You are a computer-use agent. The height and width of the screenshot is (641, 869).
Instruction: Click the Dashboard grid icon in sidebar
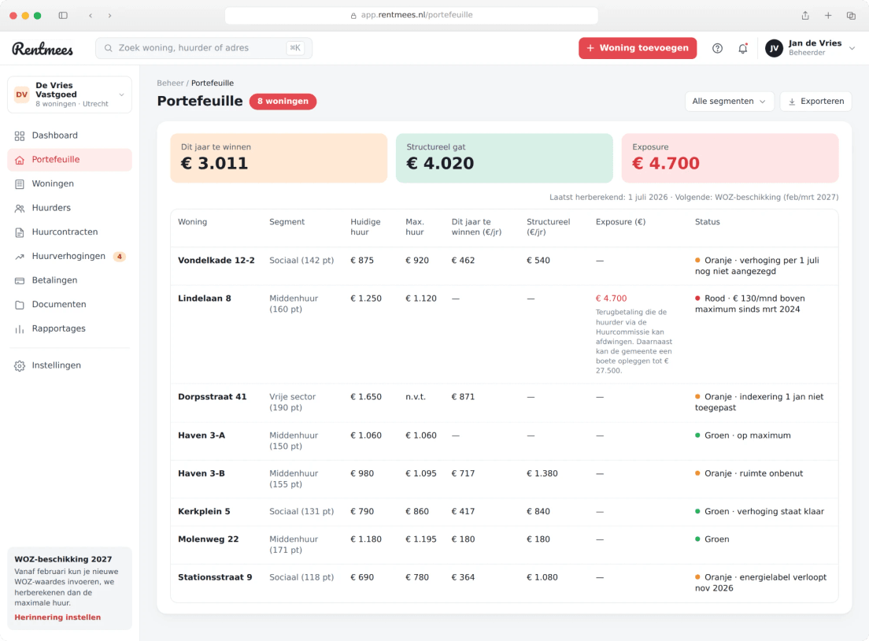(x=20, y=136)
